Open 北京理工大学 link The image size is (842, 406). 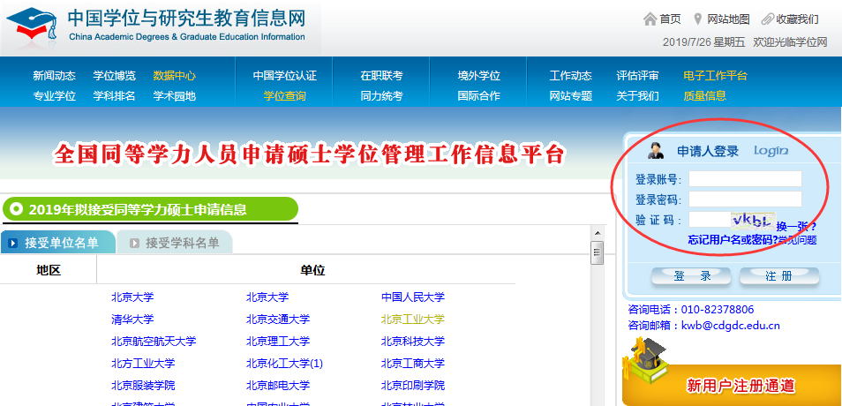(278, 341)
